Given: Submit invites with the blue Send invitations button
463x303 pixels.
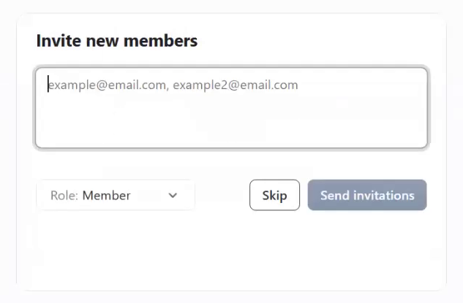Looking at the screenshot, I should tap(367, 195).
